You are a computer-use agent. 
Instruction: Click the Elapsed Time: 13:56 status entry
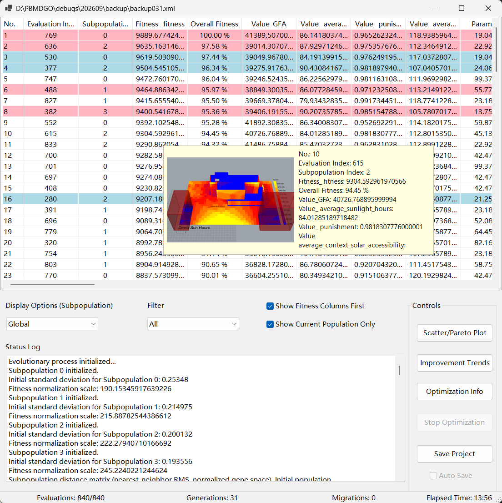(459, 498)
